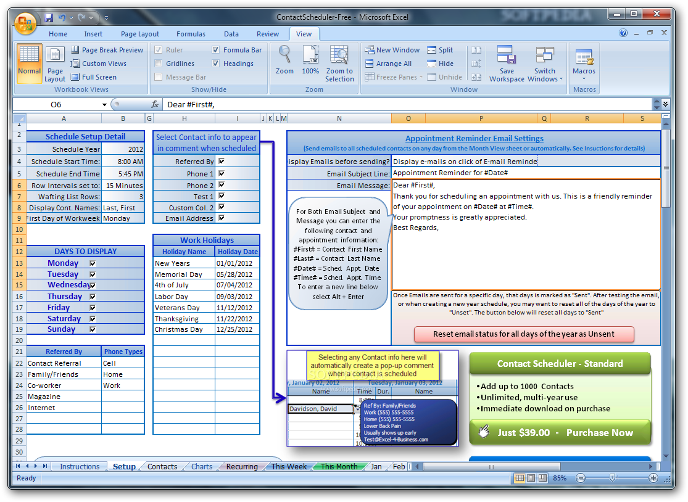
Task: Hide the current window
Action: pos(441,64)
